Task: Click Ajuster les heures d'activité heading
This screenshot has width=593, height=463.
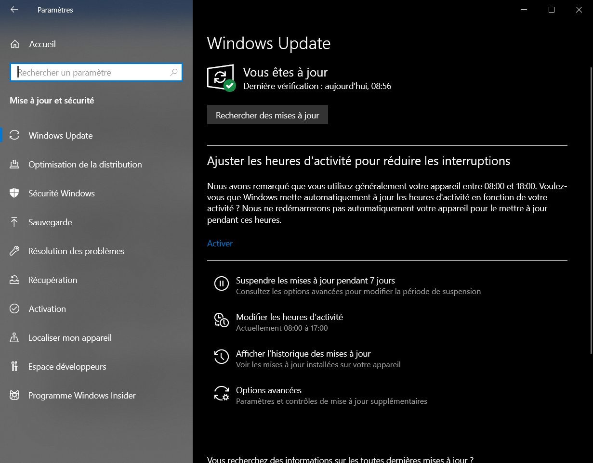Action: point(358,161)
